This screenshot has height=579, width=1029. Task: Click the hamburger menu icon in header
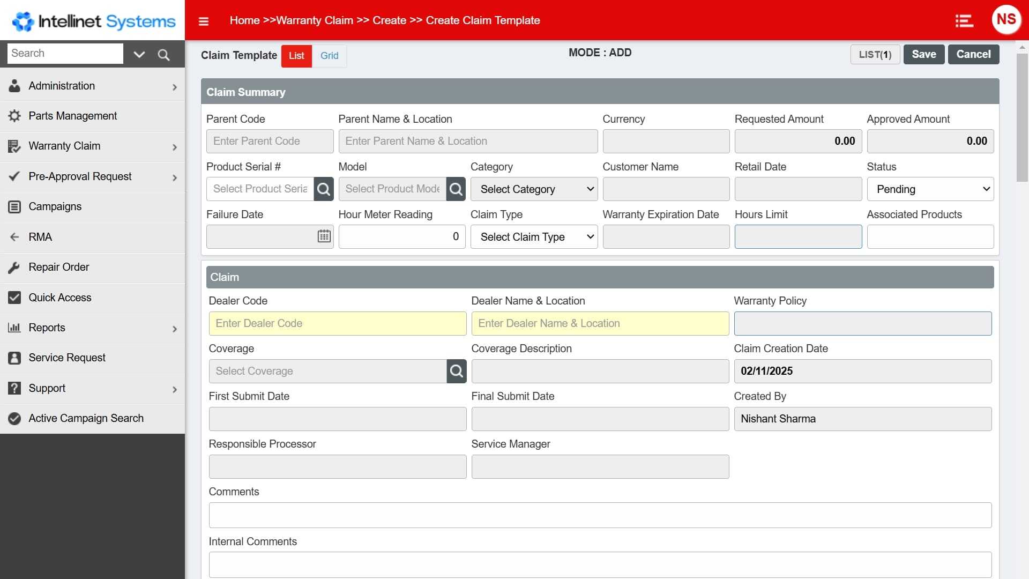click(x=203, y=21)
